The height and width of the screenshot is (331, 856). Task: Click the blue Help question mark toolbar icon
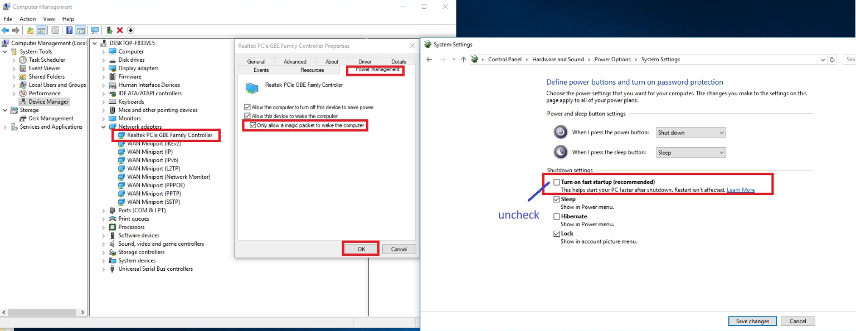tap(70, 30)
